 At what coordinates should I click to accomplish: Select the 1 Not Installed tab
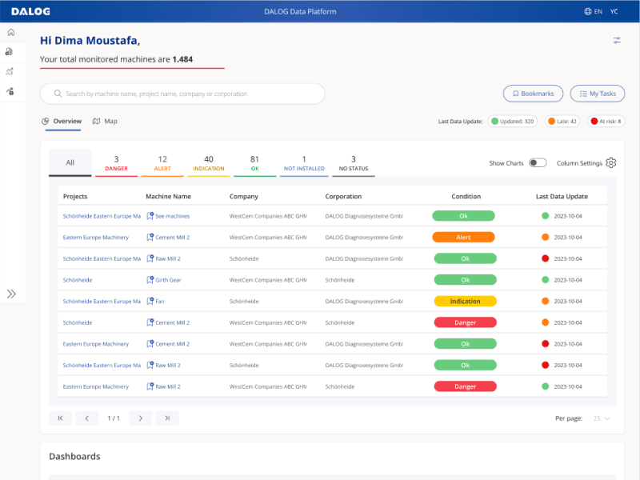coord(304,163)
